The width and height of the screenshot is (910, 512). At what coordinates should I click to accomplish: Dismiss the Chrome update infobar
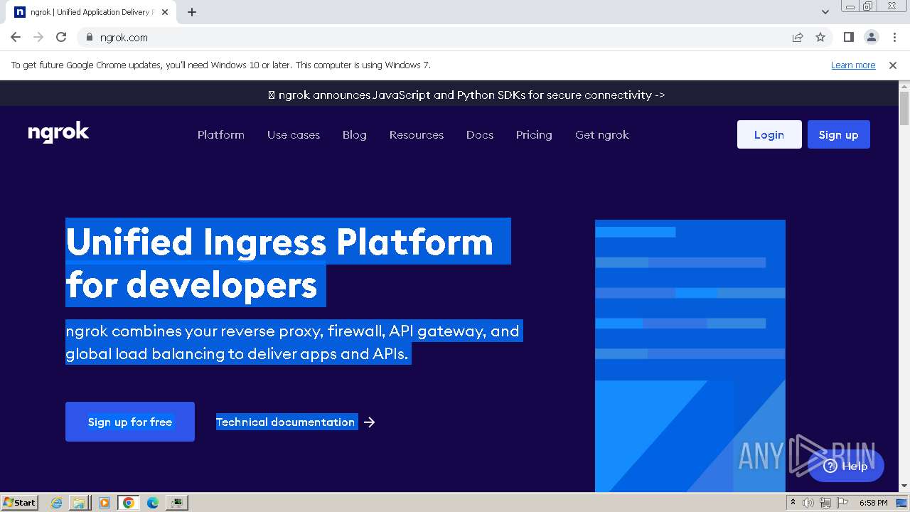893,65
